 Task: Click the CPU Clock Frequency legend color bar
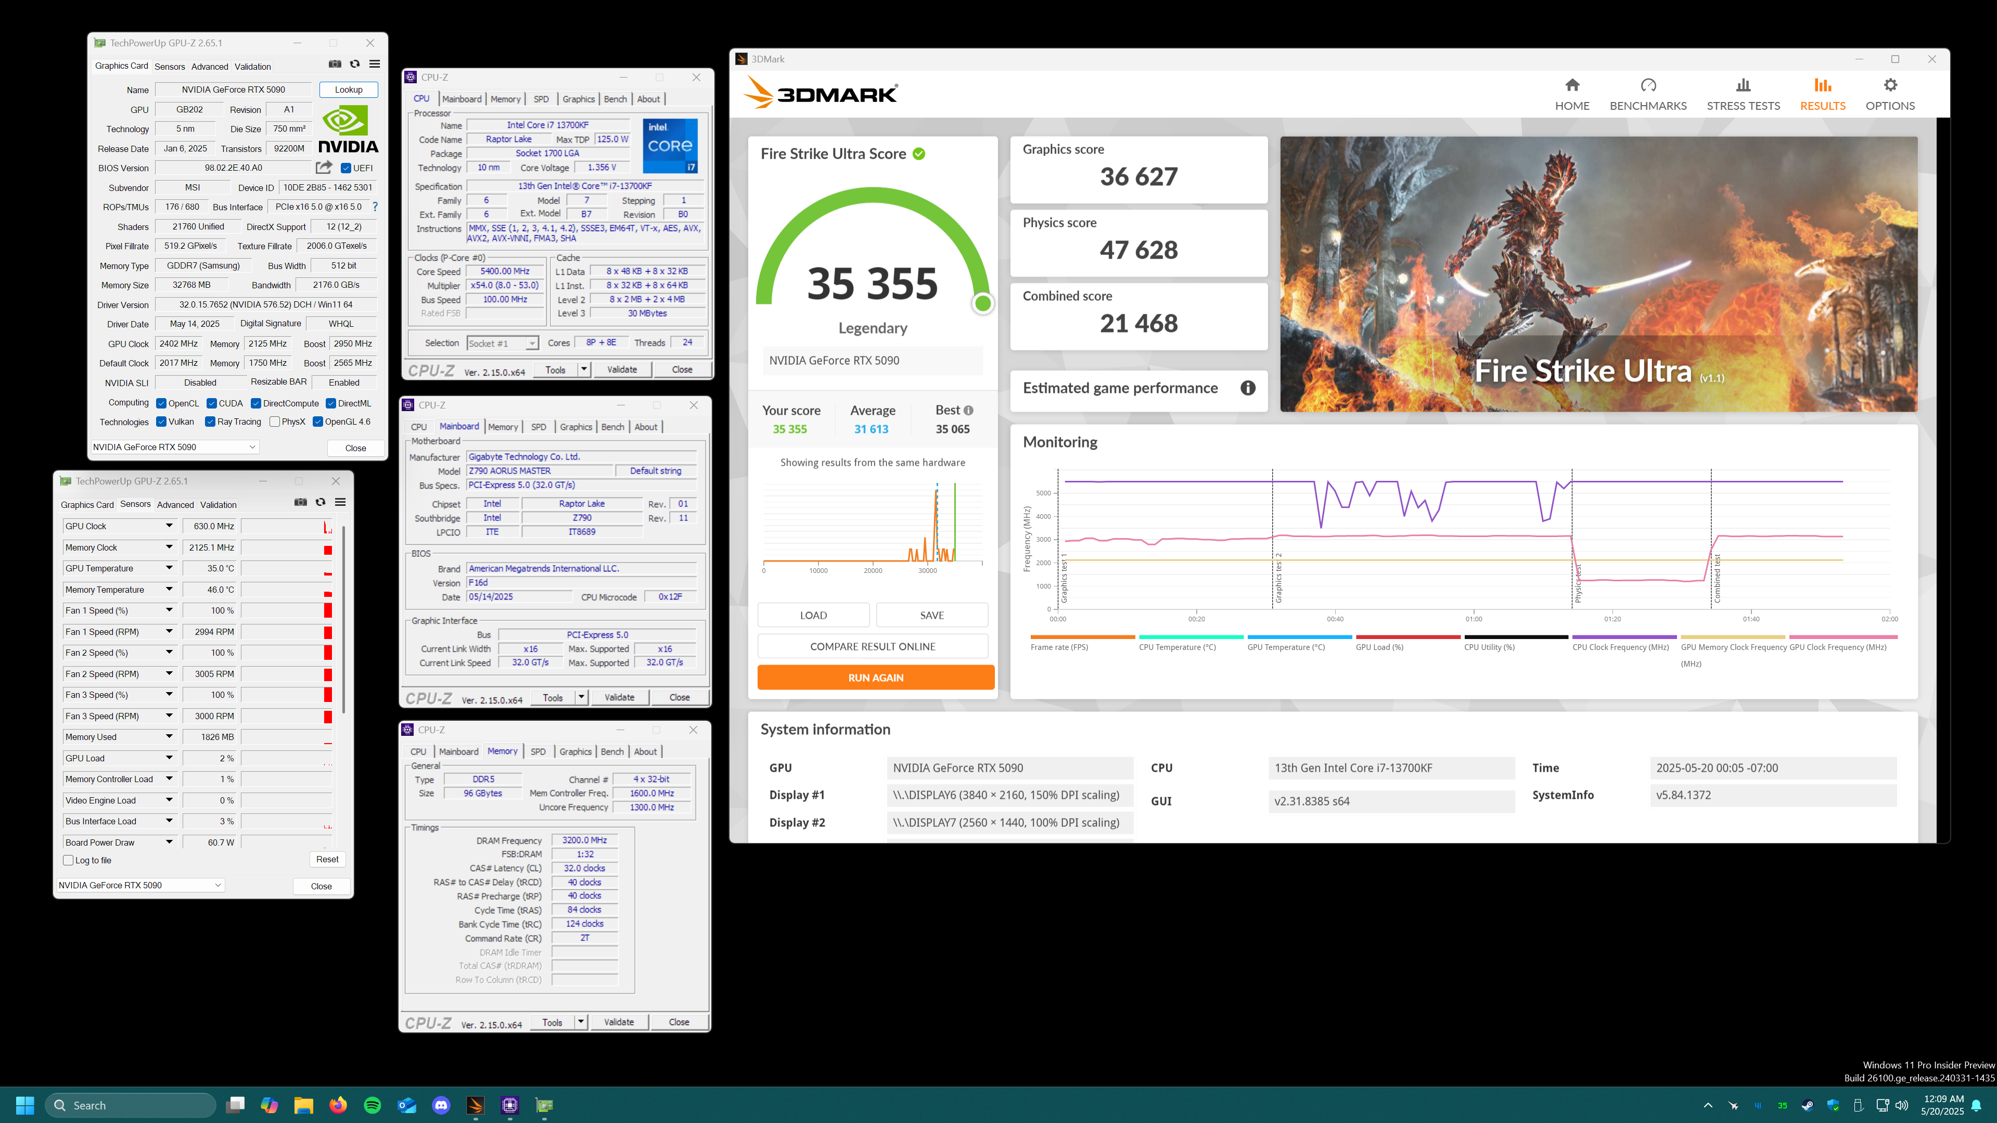pyautogui.click(x=1624, y=637)
